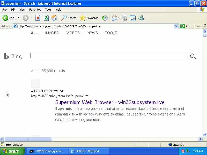Image resolution: width=207 pixels, height=155 pixels.
Task: Click the page icon in Address bar
Action: [16, 26]
